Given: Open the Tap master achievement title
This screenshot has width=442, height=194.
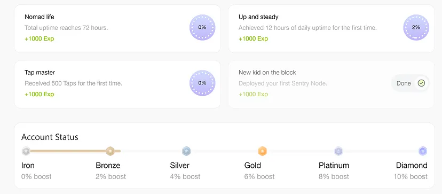Looking at the screenshot, I should (40, 73).
